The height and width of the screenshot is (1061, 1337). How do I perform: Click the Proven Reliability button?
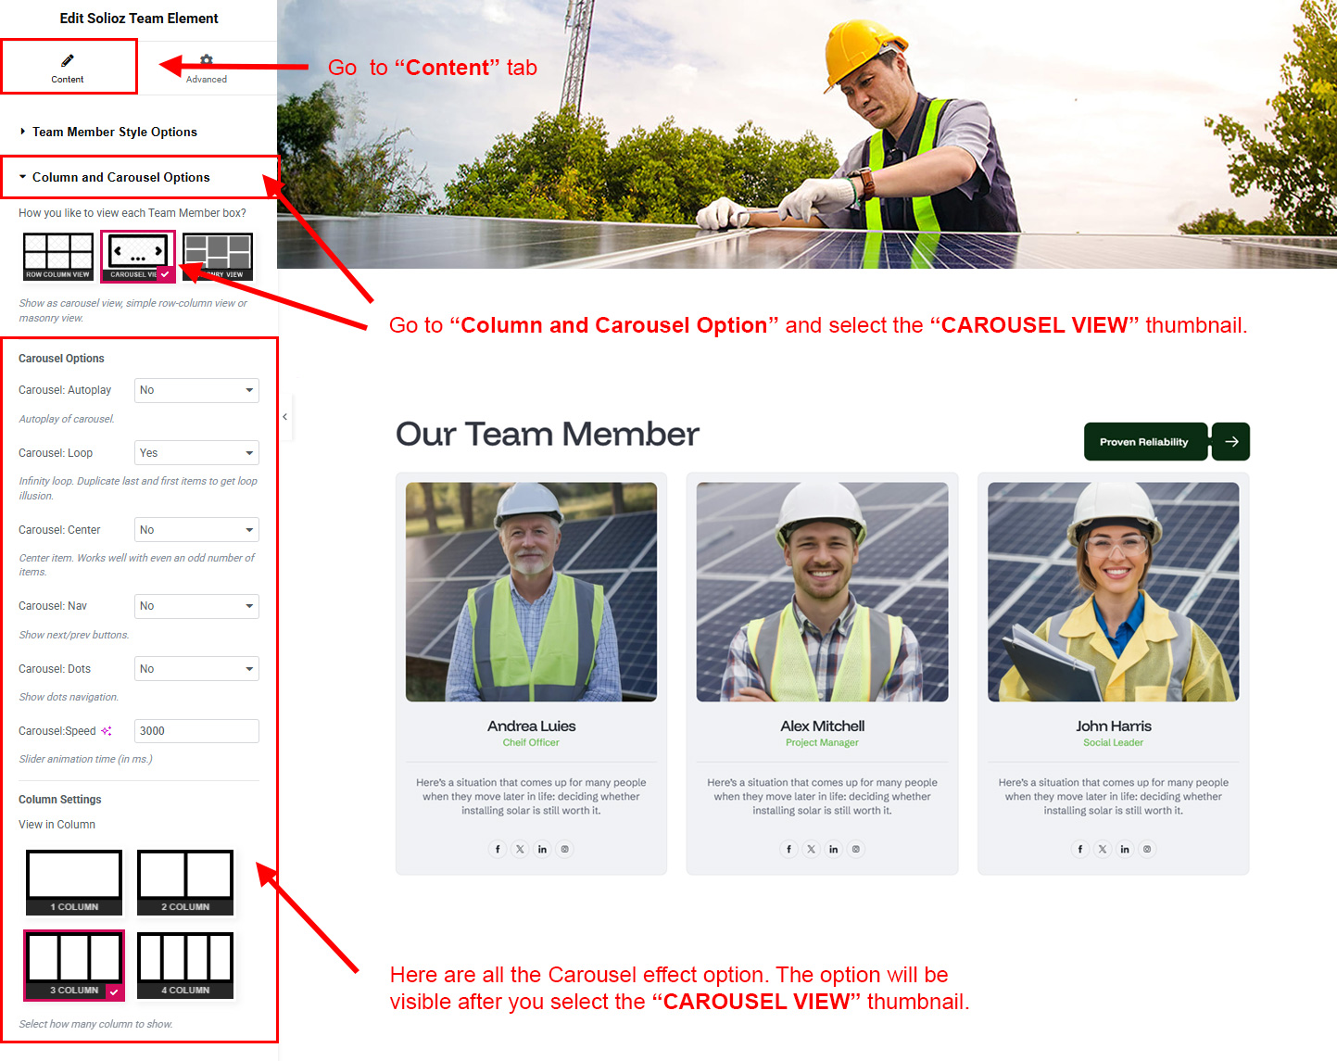click(1144, 442)
